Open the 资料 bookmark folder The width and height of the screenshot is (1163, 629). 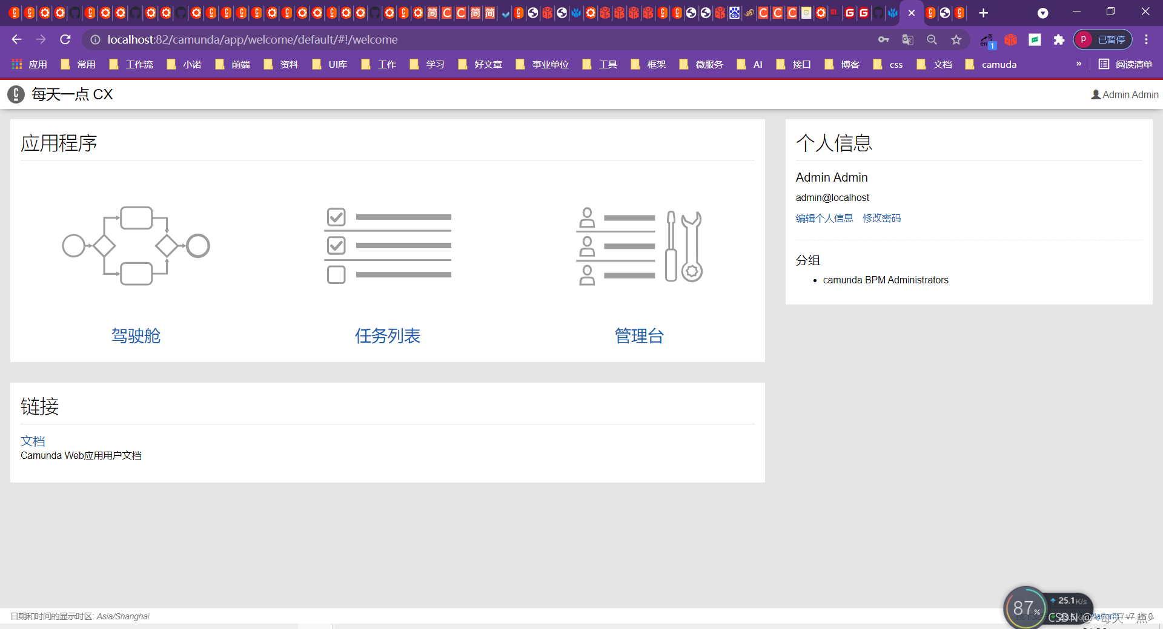tap(281, 64)
